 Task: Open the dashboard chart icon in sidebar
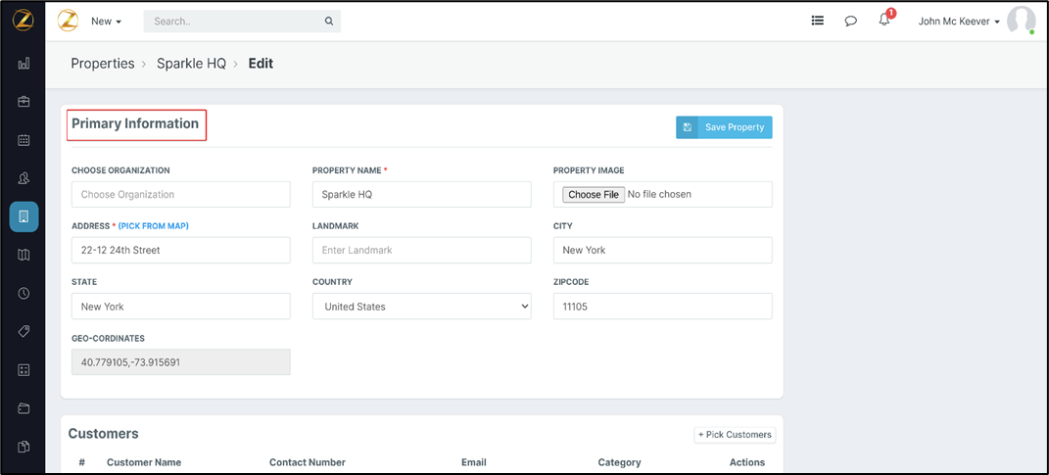click(x=24, y=64)
